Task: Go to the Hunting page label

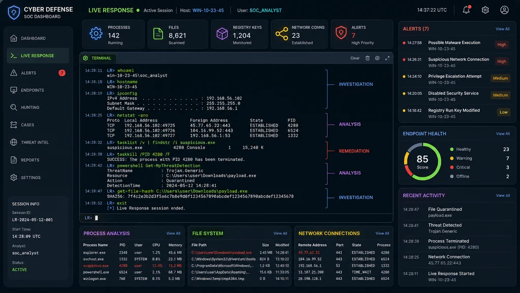Action: coord(30,107)
